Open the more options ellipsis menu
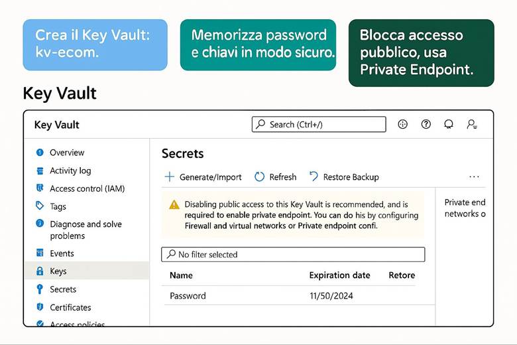 (x=474, y=177)
